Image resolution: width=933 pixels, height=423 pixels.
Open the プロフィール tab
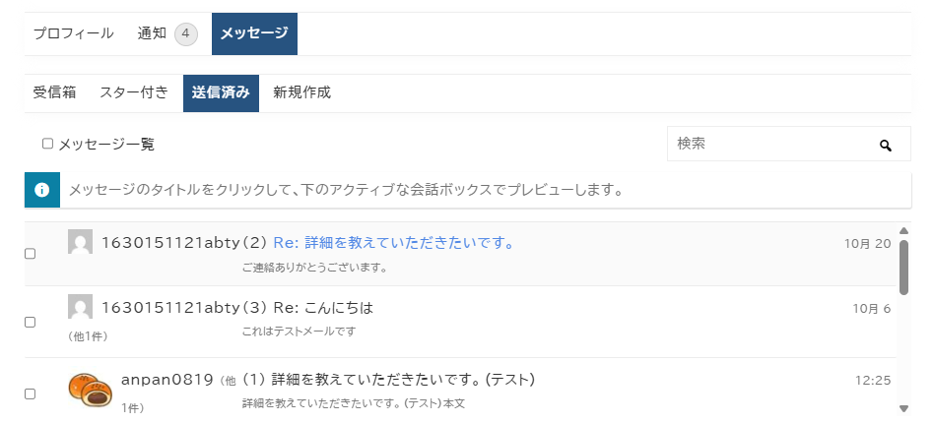tap(74, 33)
